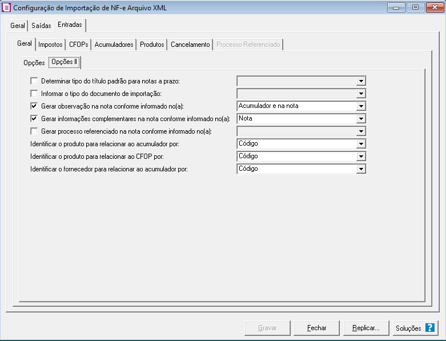Open fornecedor identification dropdown

[x=360, y=169]
